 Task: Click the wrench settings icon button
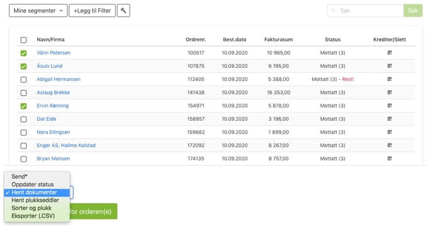[x=123, y=11]
